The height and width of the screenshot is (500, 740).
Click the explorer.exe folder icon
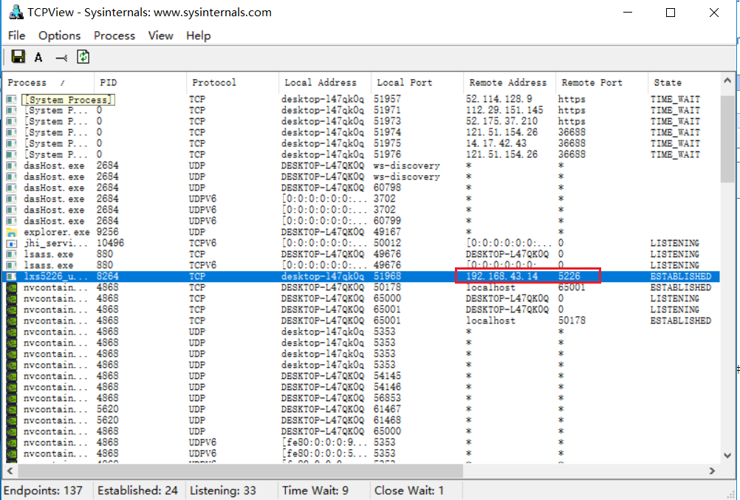click(11, 233)
